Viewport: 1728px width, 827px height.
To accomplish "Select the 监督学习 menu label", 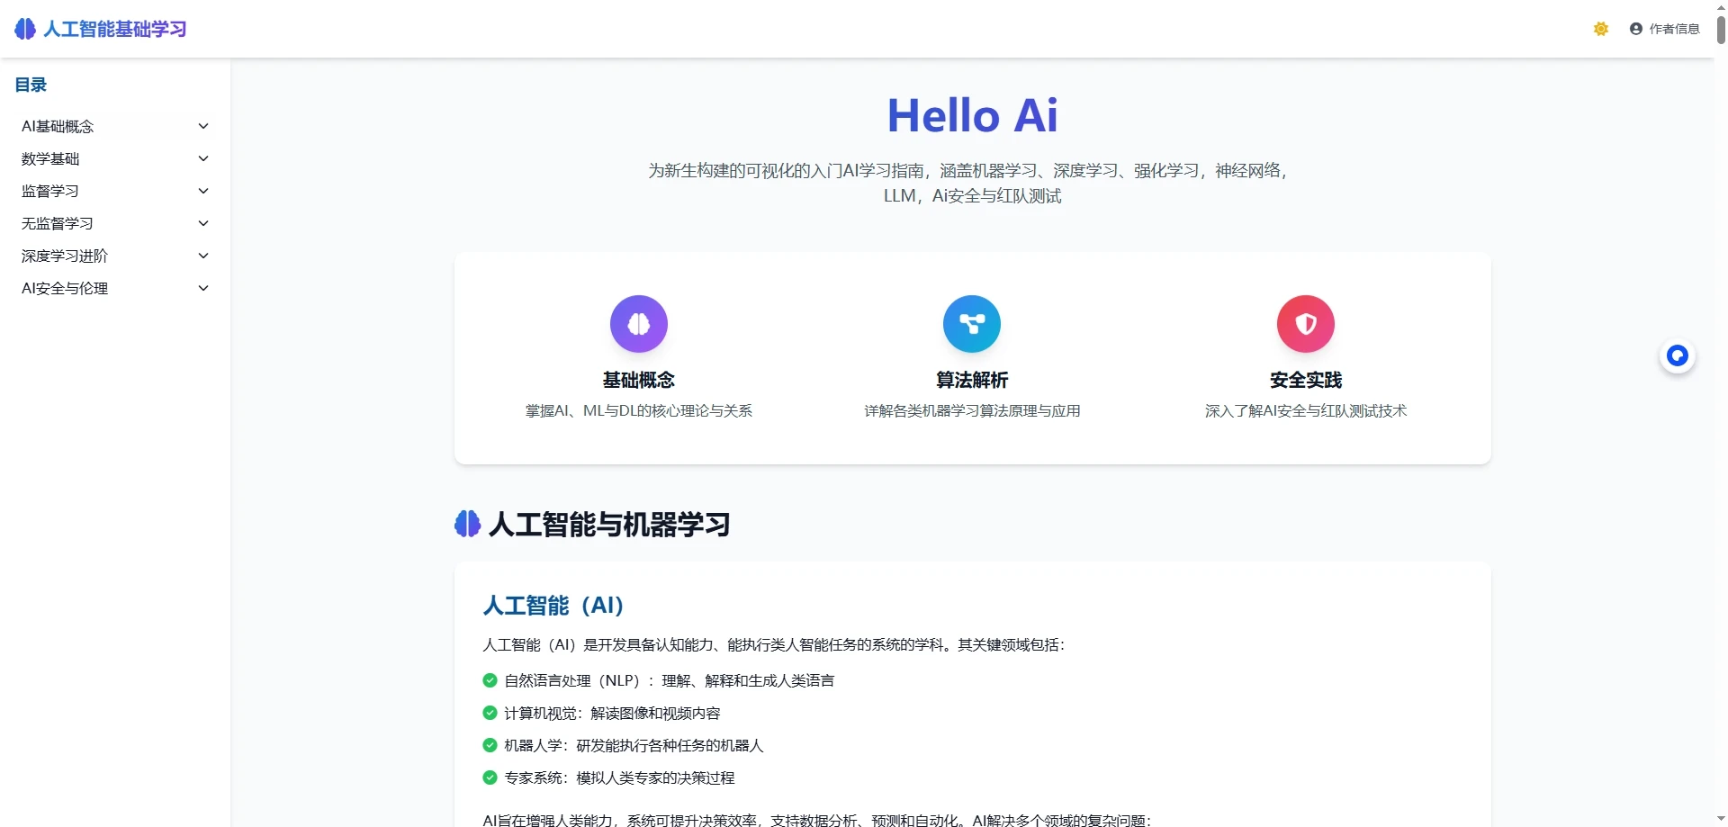I will point(50,191).
